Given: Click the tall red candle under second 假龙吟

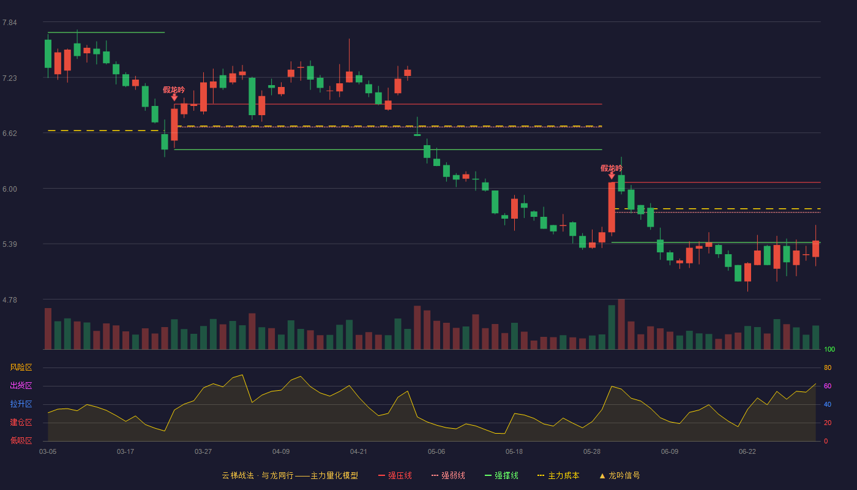Looking at the screenshot, I should click(x=612, y=207).
